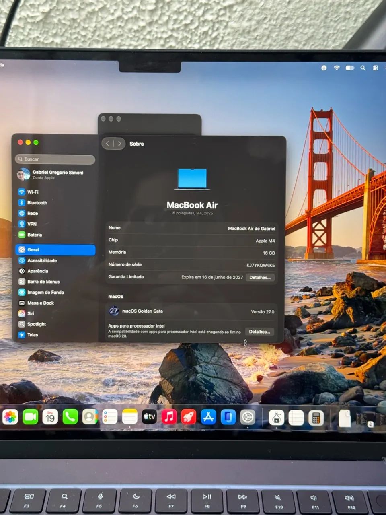Launch Apple TV from the Dock
The image size is (386, 515).
coord(149,417)
